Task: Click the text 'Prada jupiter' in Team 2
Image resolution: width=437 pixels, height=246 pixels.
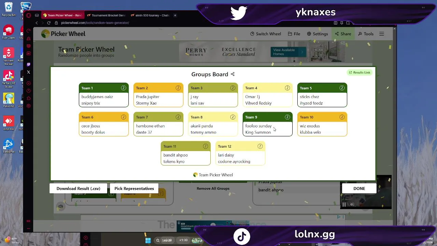Action: tap(147, 97)
